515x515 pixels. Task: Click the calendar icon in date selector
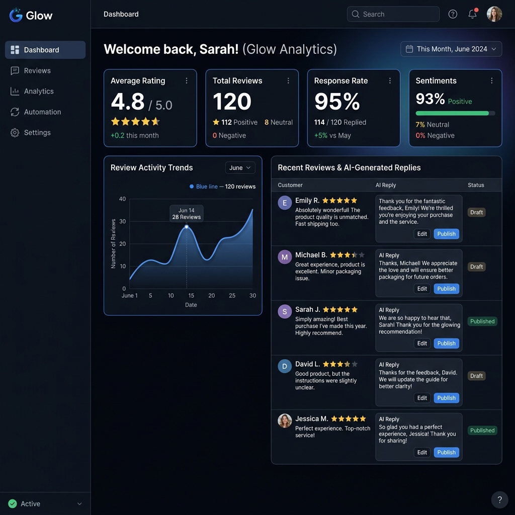click(409, 49)
